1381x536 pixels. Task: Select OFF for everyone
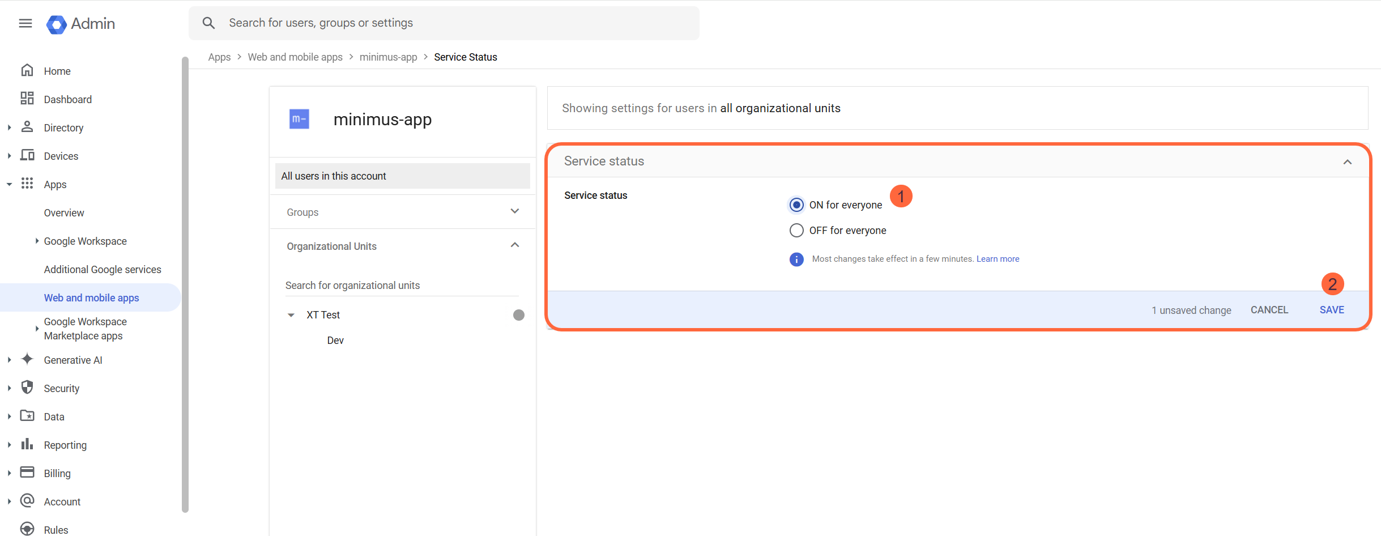point(796,230)
